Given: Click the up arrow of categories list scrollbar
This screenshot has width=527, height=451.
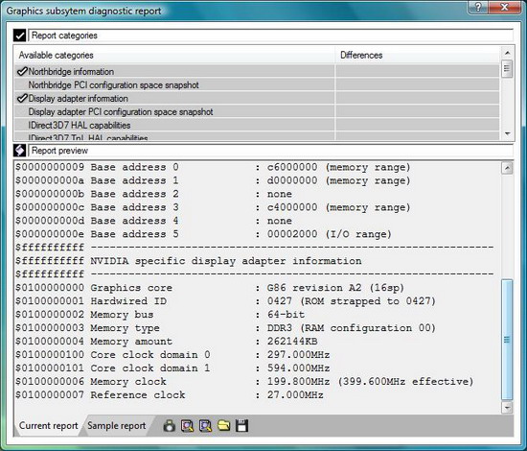Looking at the screenshot, I should (x=507, y=53).
